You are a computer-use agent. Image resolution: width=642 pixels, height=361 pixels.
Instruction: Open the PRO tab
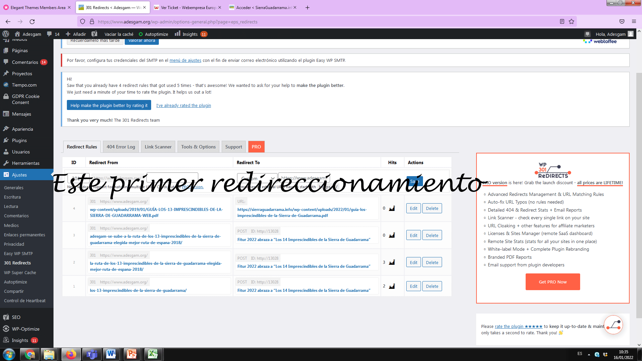click(x=256, y=147)
